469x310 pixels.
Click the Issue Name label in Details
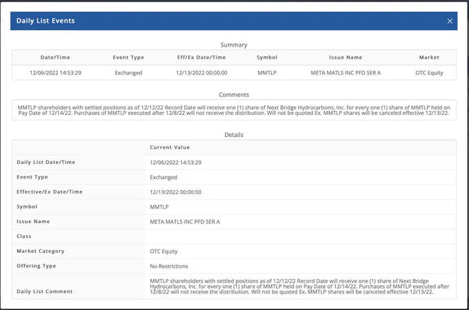33,221
